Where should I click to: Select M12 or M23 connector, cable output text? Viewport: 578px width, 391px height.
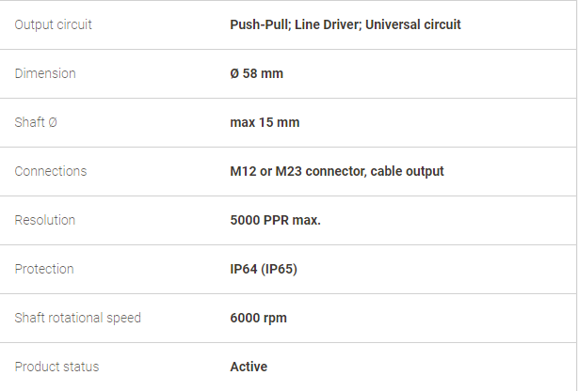(337, 171)
